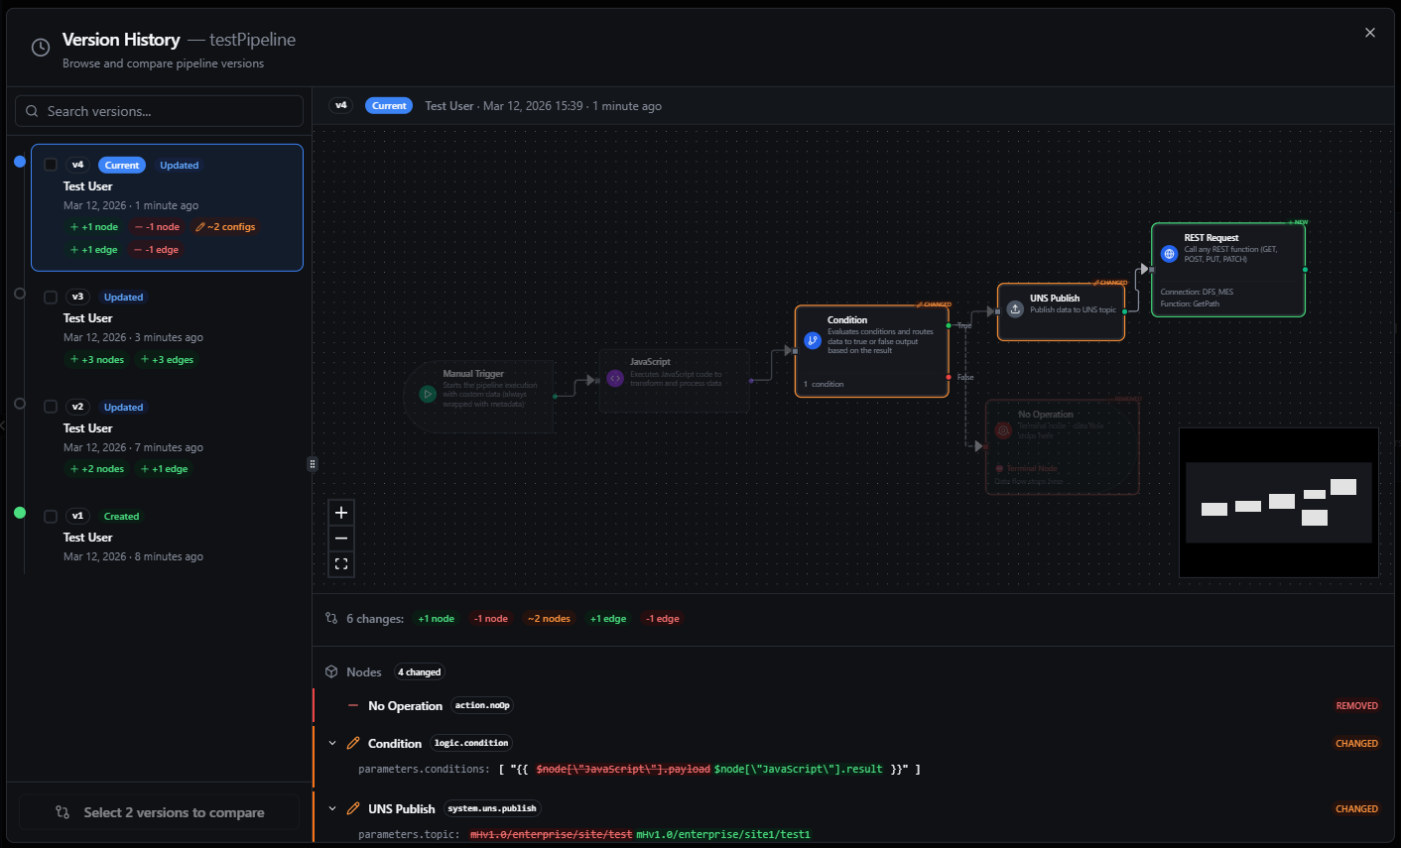Screen dimensions: 1401x848
Task: Click the UNS Publish upload icon
Action: [x=1015, y=309]
